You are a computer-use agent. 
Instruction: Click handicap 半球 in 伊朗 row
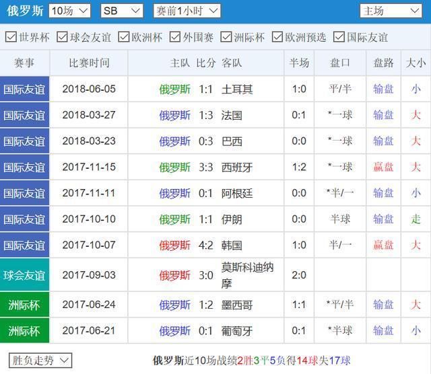[x=340, y=219]
